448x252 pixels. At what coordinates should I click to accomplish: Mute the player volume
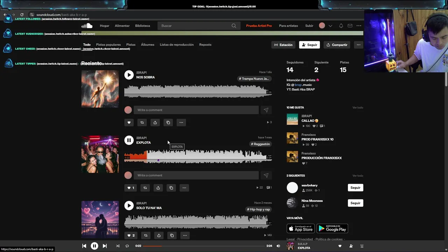click(x=278, y=246)
